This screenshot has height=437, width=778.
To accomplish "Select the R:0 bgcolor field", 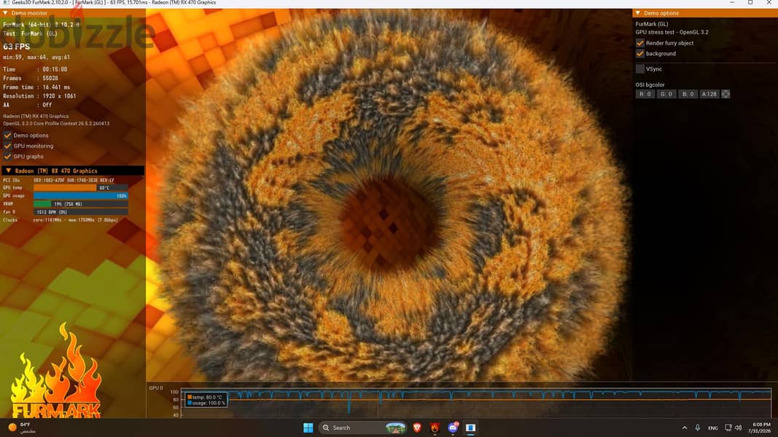I will (x=645, y=94).
